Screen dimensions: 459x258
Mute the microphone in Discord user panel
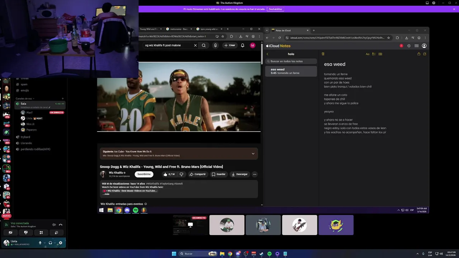(x=40, y=243)
